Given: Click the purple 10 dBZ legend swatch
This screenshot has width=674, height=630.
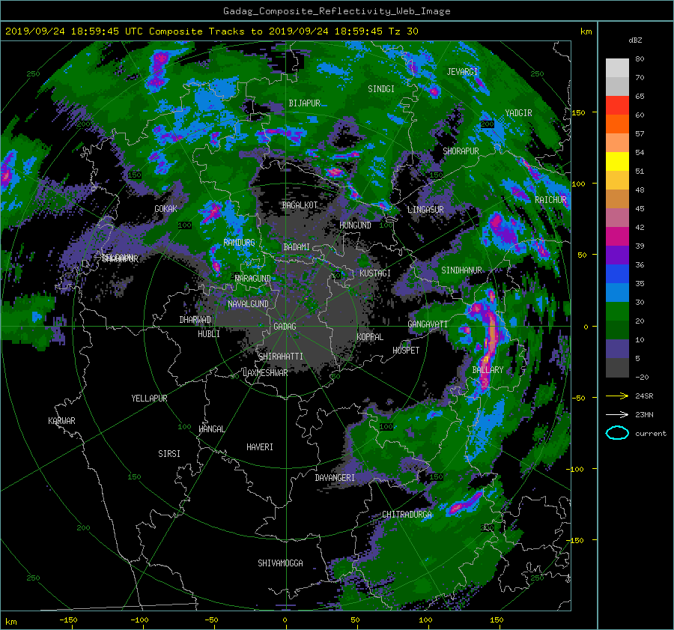Looking at the screenshot, I should pos(617,349).
